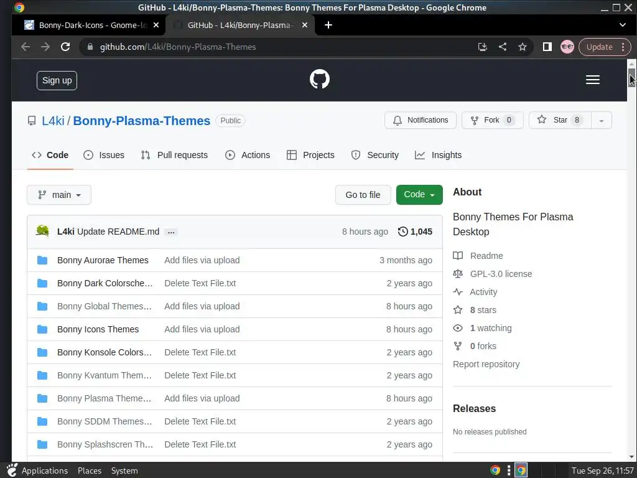637x478 pixels.
Task: Click Report repository link
Action: 486,364
